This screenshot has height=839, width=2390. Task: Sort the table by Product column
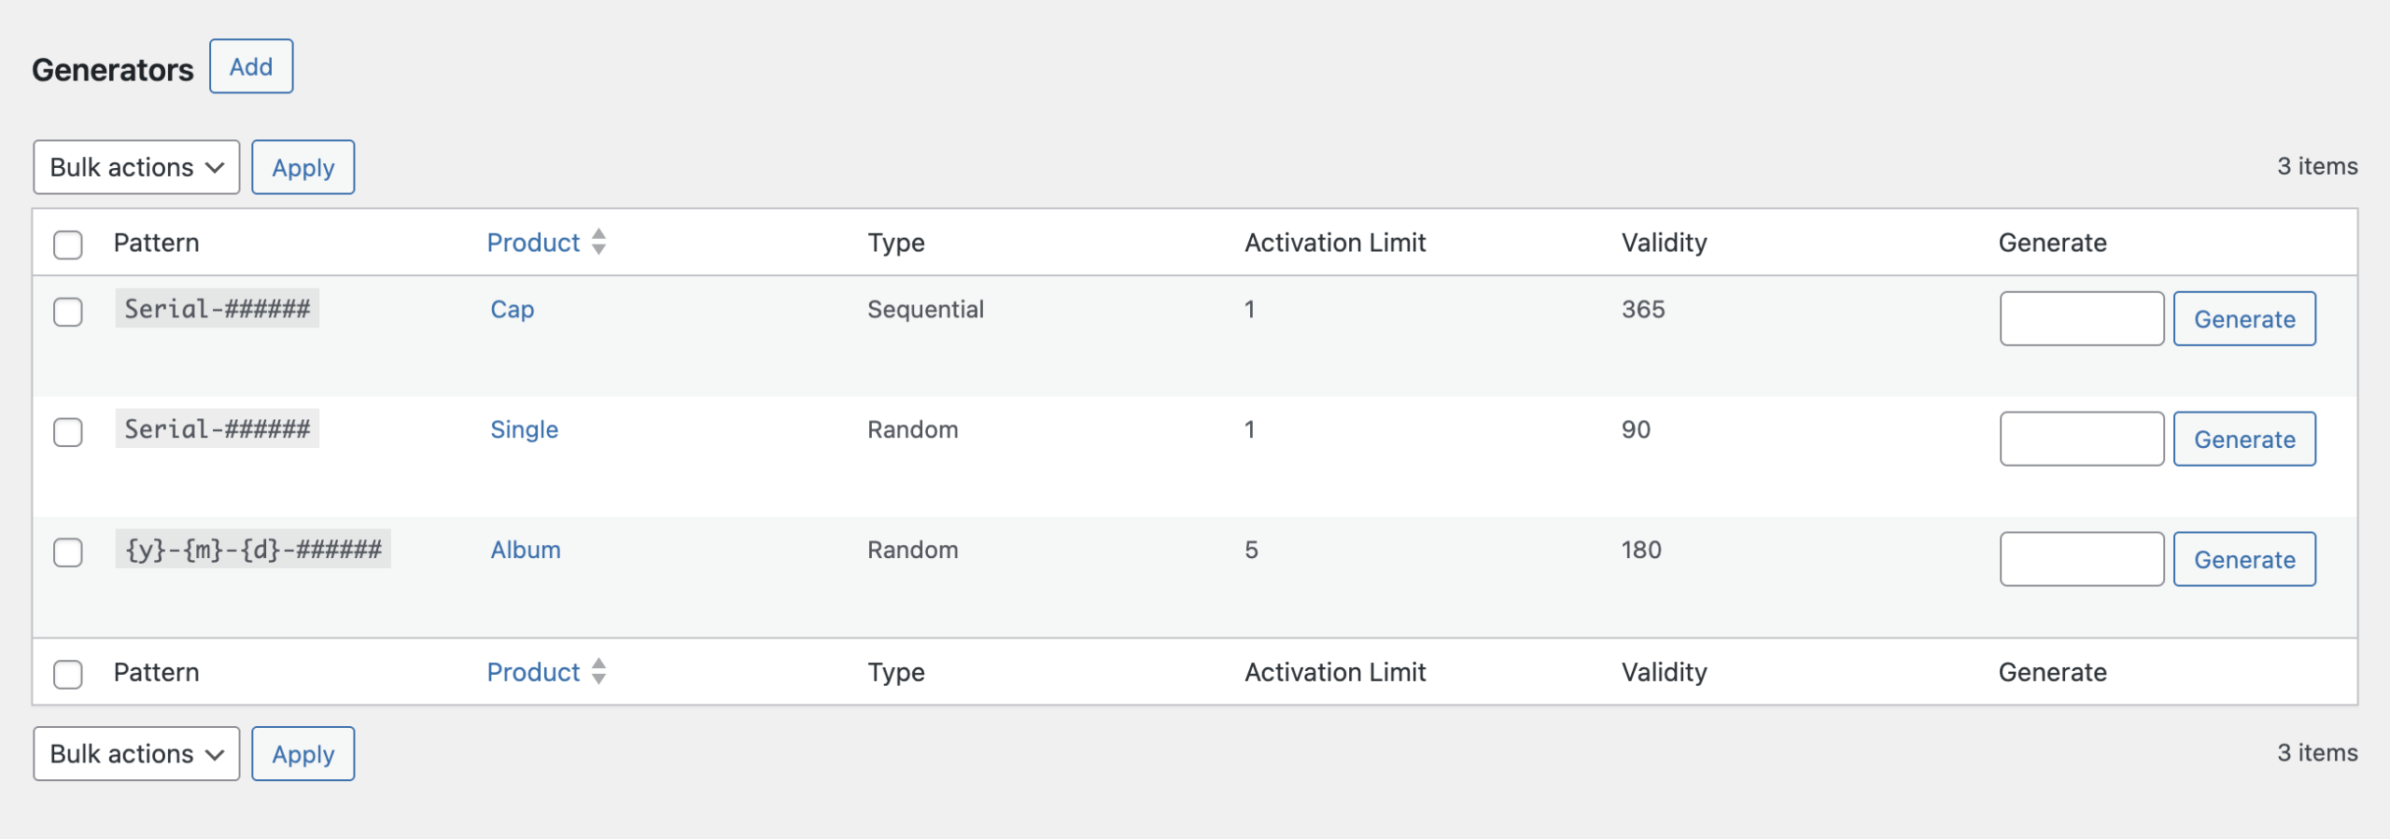[533, 242]
